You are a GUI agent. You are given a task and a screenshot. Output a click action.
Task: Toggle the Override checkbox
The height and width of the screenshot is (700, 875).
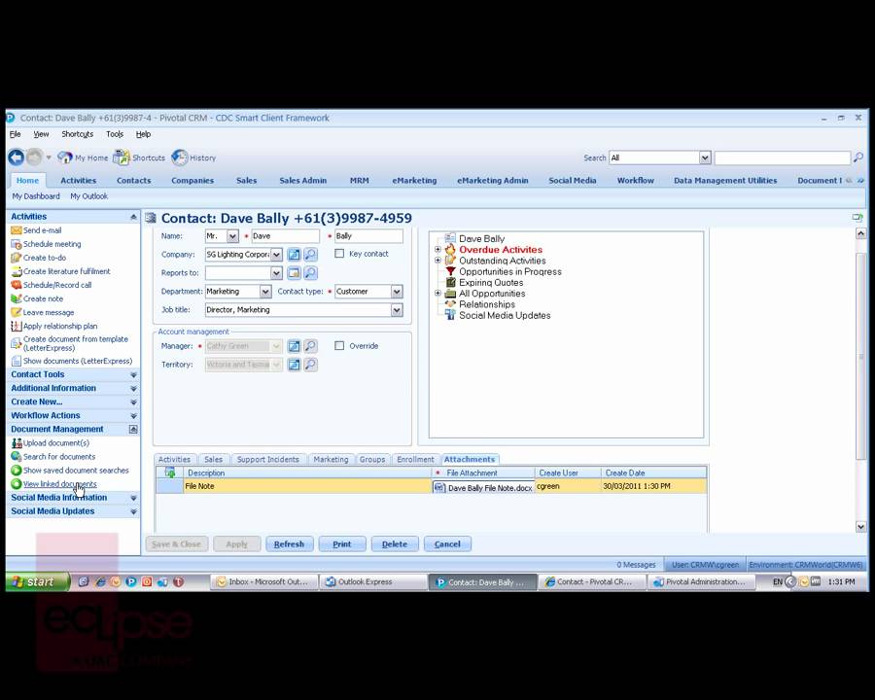point(339,345)
